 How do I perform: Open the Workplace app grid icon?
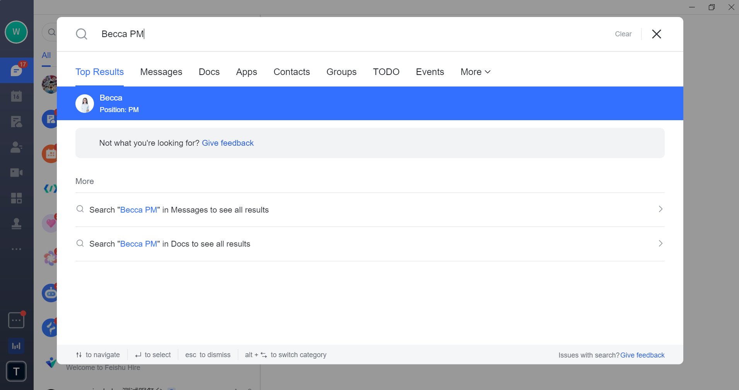(16, 198)
